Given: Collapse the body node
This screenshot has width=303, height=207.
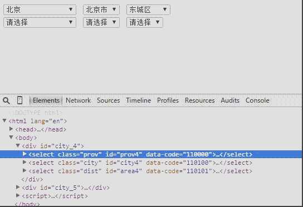Looking at the screenshot, I should click(11, 137).
